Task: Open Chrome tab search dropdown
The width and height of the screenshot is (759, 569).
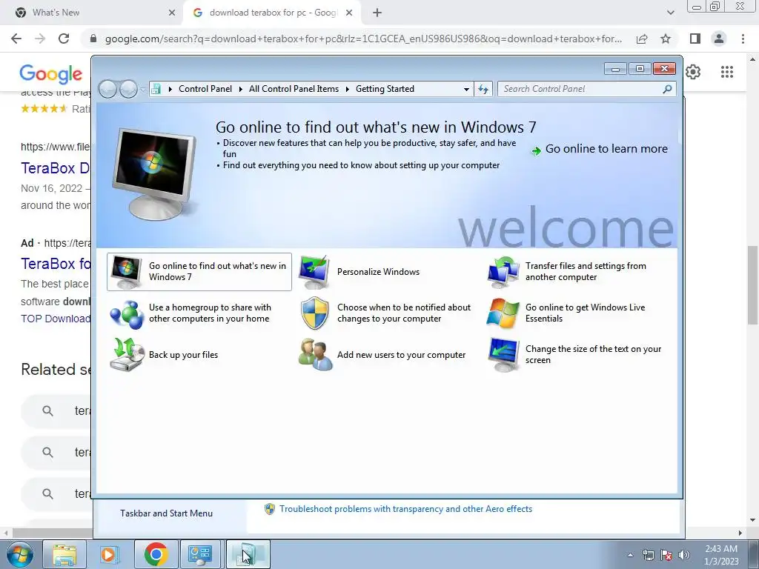Action: click(670, 13)
